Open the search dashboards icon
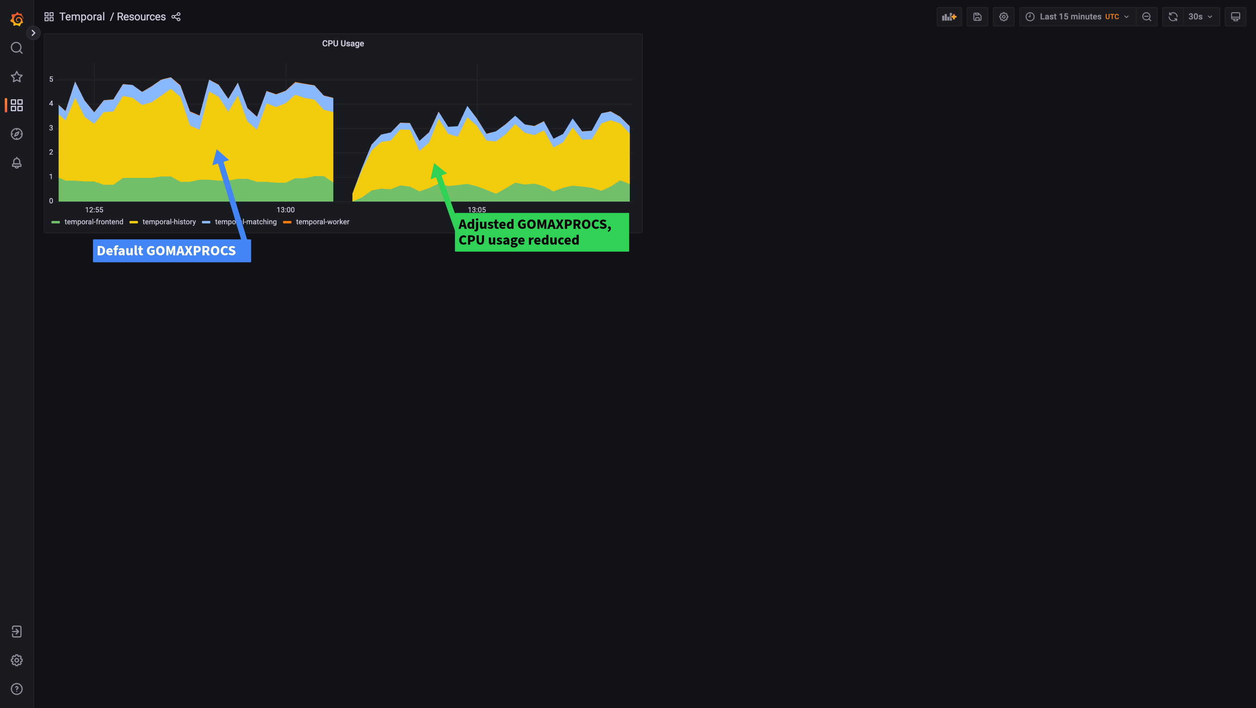The width and height of the screenshot is (1256, 708). click(x=17, y=48)
